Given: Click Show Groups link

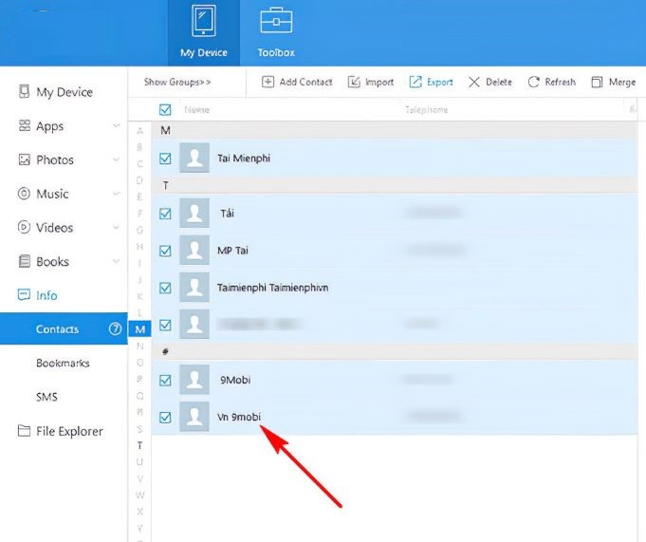Looking at the screenshot, I should tap(177, 83).
